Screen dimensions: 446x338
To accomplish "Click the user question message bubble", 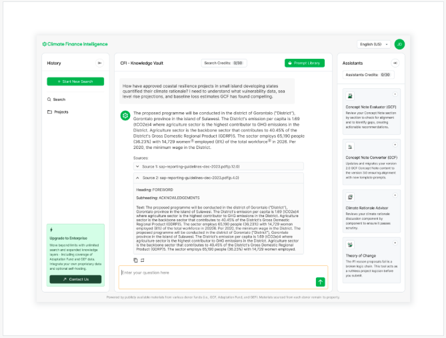I will click(x=207, y=92).
